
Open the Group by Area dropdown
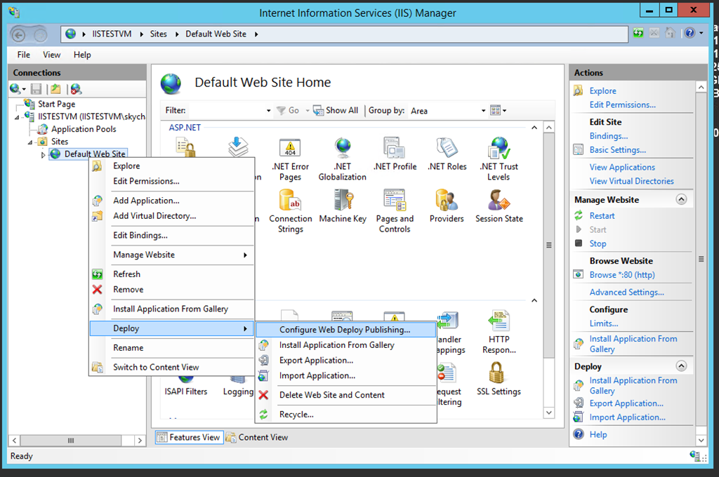(483, 111)
